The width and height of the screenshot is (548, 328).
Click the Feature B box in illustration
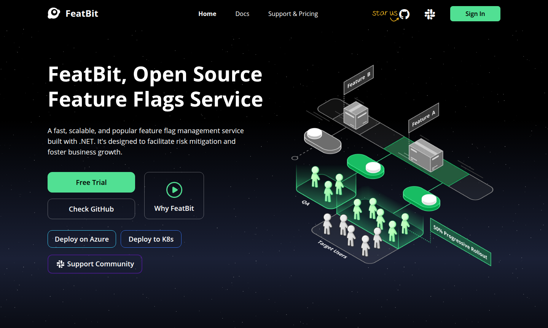[x=355, y=115]
